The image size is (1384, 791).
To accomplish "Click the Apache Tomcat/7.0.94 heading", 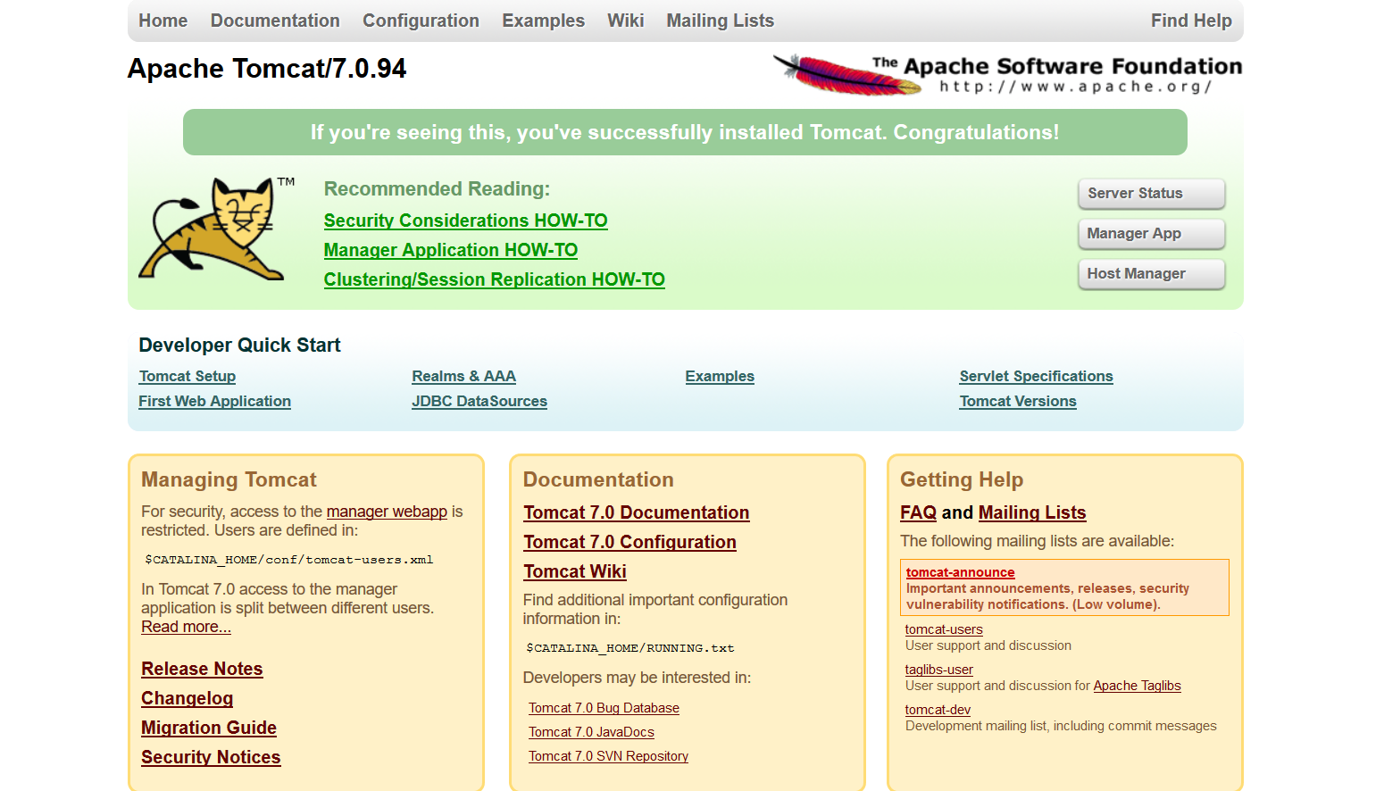I will click(x=267, y=69).
